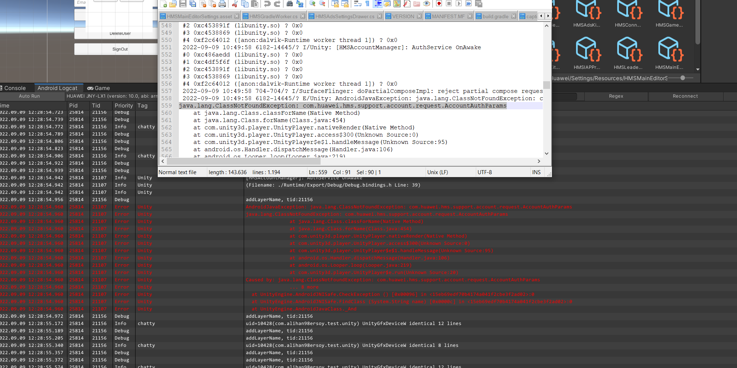Open the Find dialog with the binoculars icon
Screen dimensions: 737x368
pyautogui.click(x=289, y=4)
